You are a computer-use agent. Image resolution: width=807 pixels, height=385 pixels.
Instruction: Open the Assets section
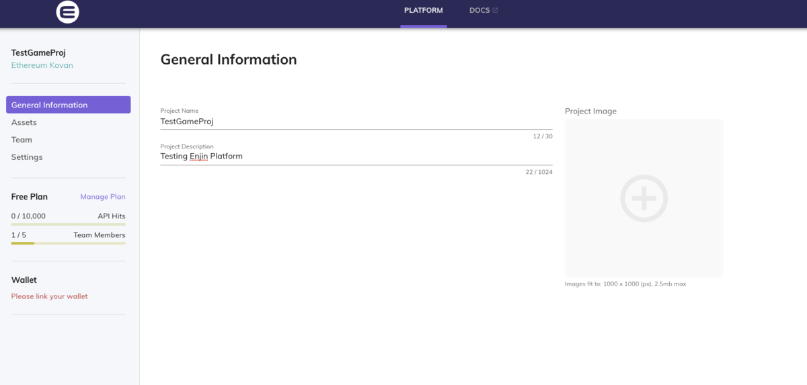(24, 122)
